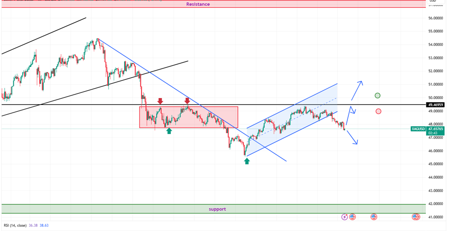Click the downward-pointing blue projection arrow
This screenshot has width=449, height=231.
352,137
